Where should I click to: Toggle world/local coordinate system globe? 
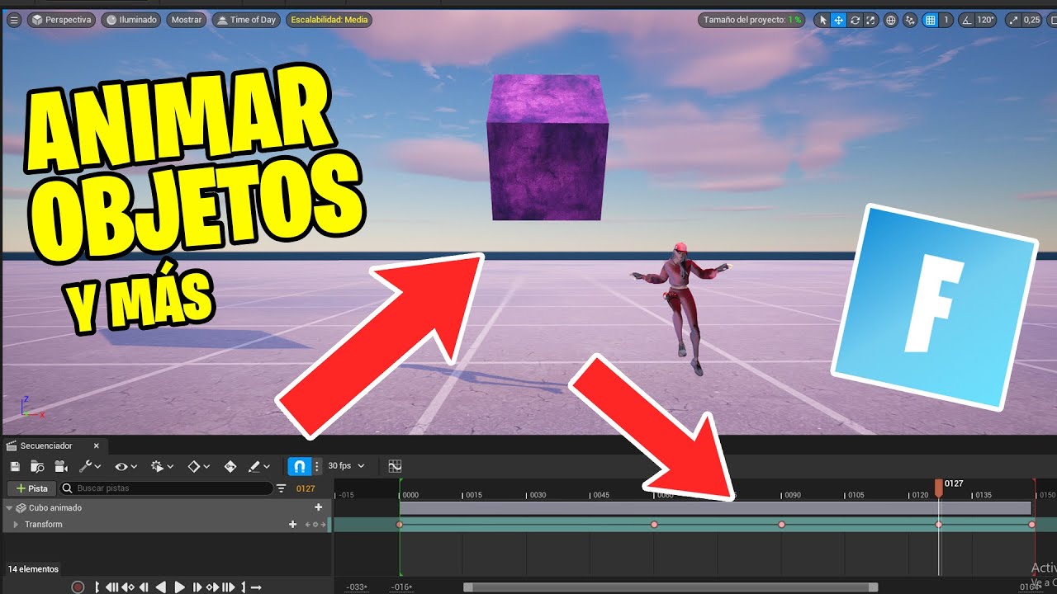(890, 20)
